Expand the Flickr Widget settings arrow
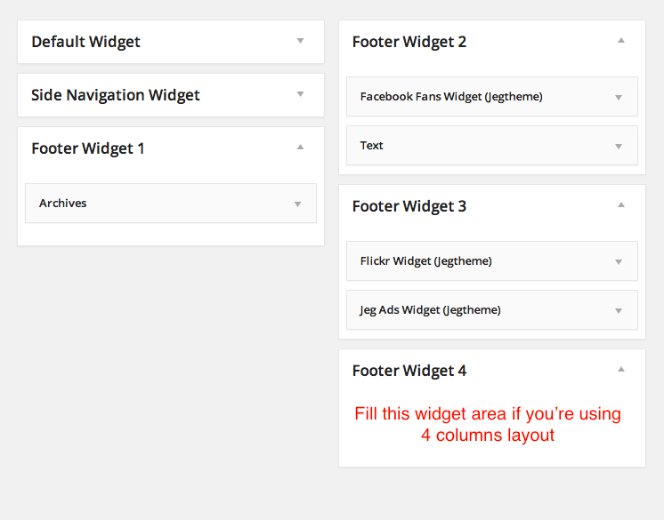Viewport: 664px width, 520px height. pos(619,261)
